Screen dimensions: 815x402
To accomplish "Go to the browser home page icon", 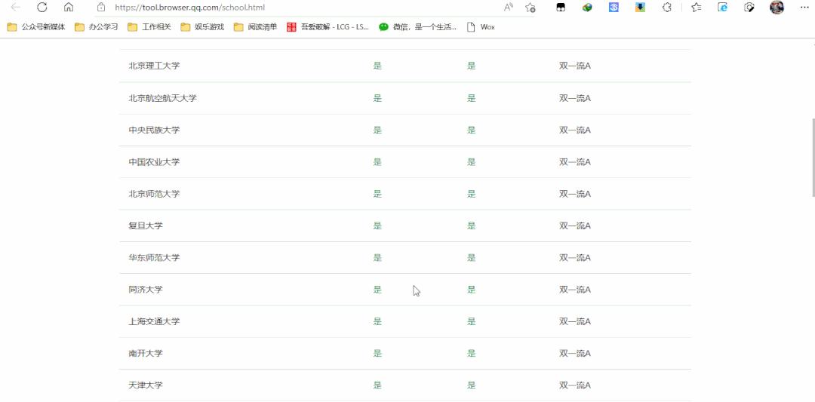I will pos(69,8).
